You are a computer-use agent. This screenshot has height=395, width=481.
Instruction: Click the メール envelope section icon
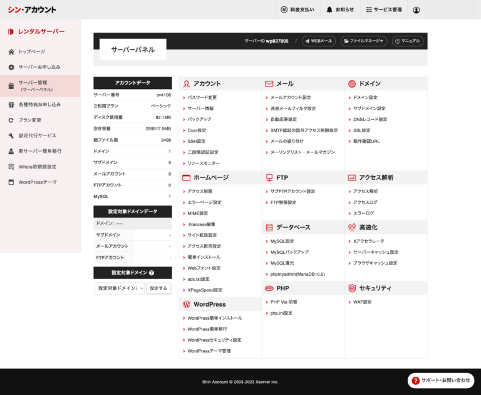click(269, 83)
